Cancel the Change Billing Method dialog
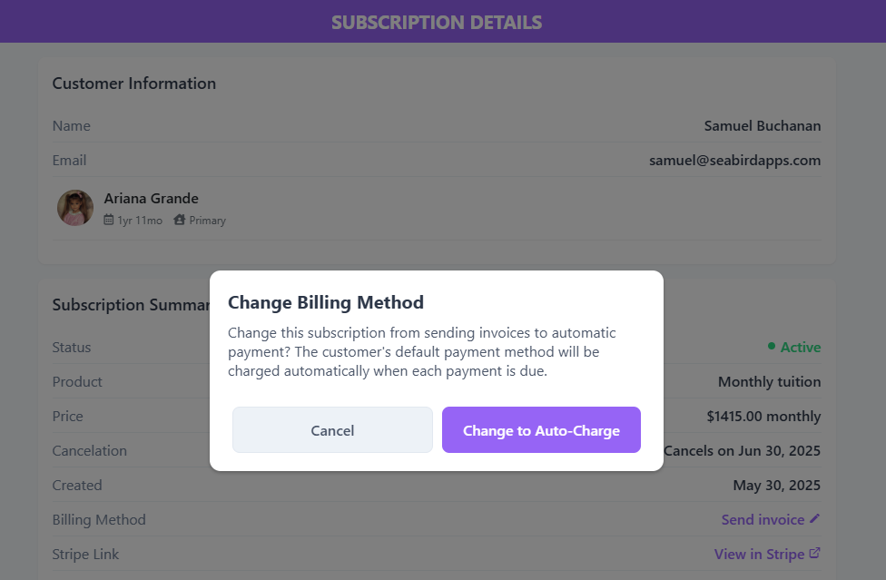The image size is (886, 580). pos(332,429)
